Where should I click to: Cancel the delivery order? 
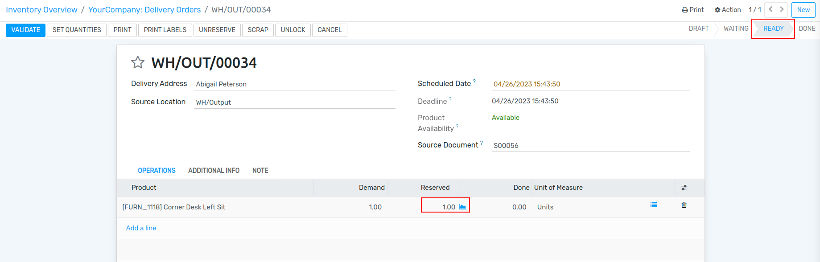[x=330, y=30]
